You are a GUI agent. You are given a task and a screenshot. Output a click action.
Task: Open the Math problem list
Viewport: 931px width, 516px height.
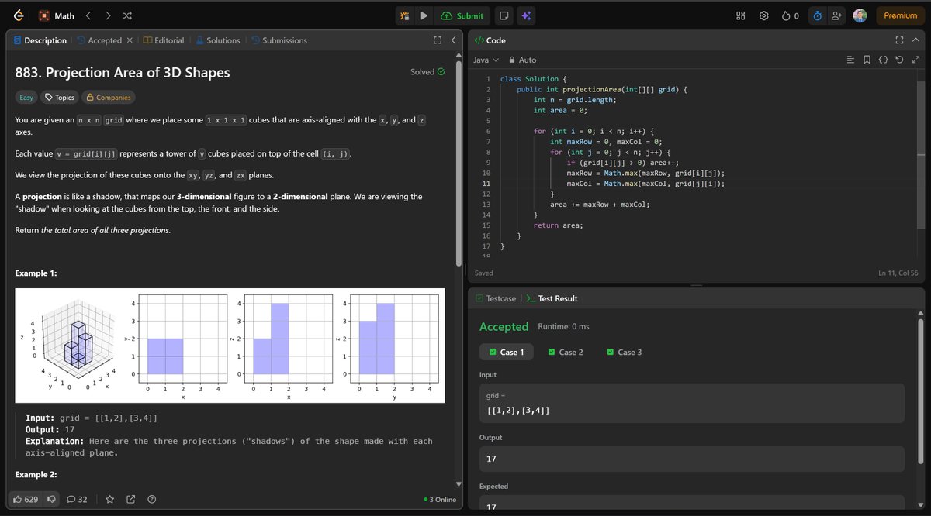(x=57, y=15)
